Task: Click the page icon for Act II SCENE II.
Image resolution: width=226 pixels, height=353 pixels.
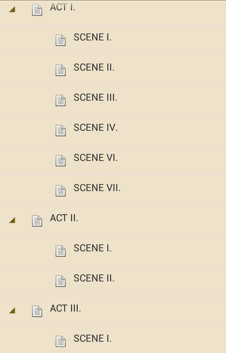Action: pos(61,281)
